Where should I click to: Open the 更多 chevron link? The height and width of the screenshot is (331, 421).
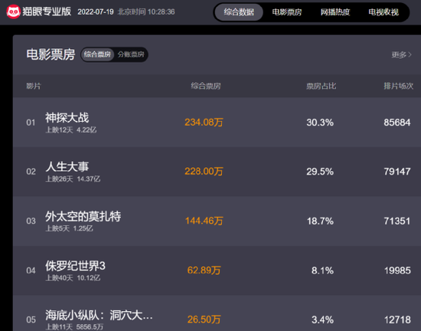[401, 55]
